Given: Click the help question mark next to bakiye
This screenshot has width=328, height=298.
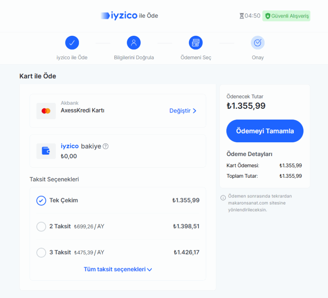Looking at the screenshot, I should click(106, 146).
